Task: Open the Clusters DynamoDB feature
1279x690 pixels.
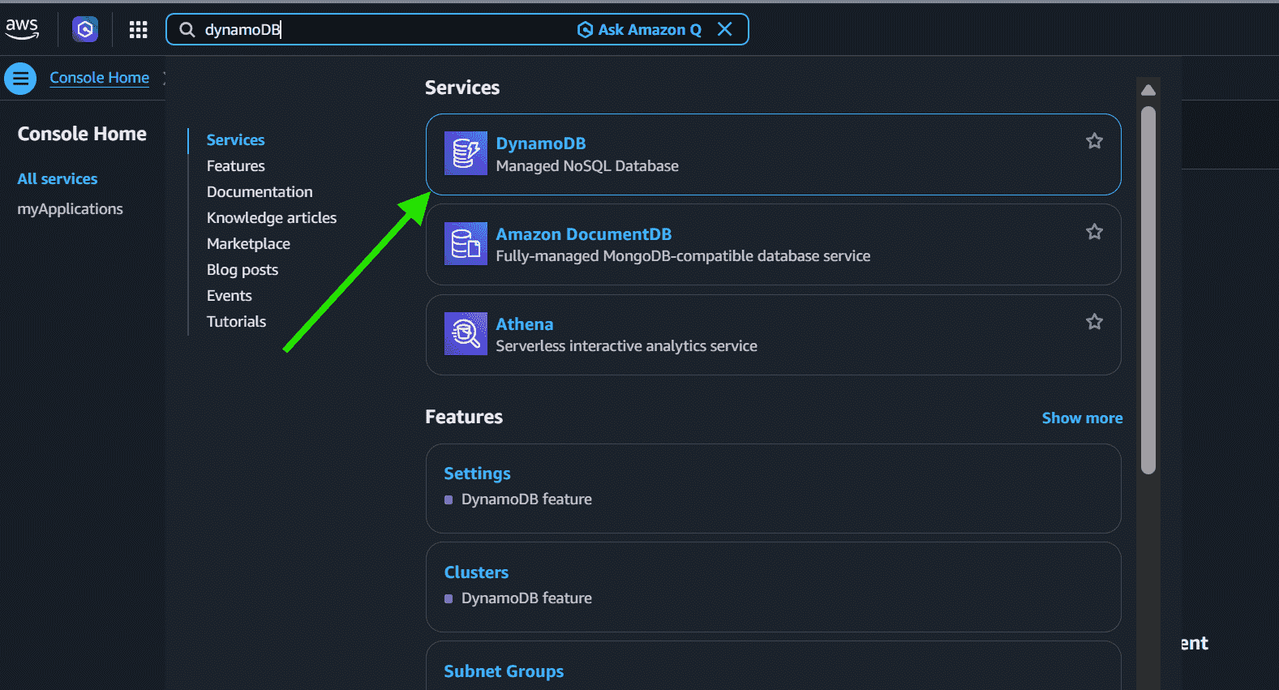Action: 476,572
